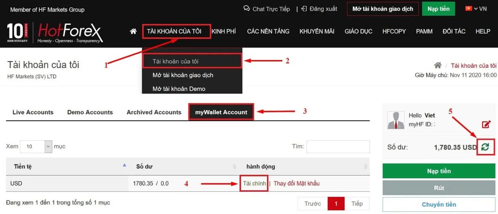Open TÀI KHOẢN CỦA TÔI menu
Viewport: 498px width, 214px height.
point(174,31)
